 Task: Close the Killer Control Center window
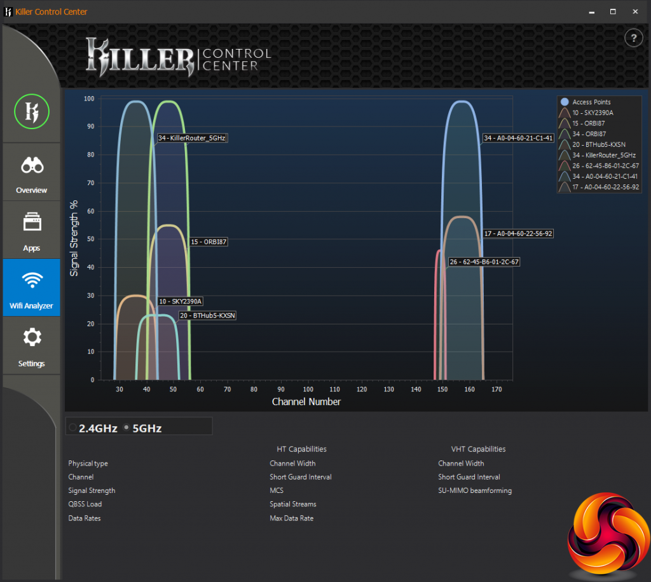[x=635, y=11]
